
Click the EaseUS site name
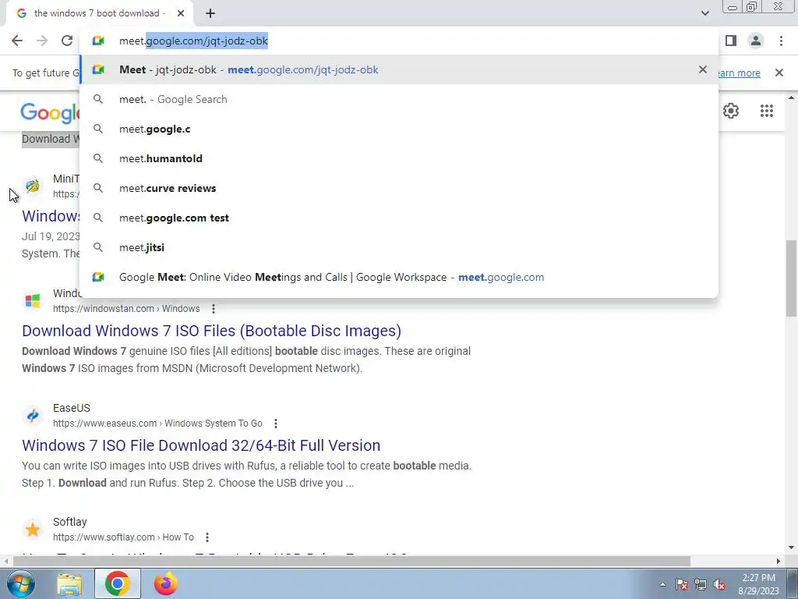coord(71,408)
